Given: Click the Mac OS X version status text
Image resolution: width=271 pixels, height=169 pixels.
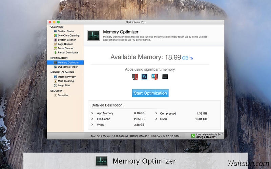Looking at the screenshot, I should click(x=135, y=136).
